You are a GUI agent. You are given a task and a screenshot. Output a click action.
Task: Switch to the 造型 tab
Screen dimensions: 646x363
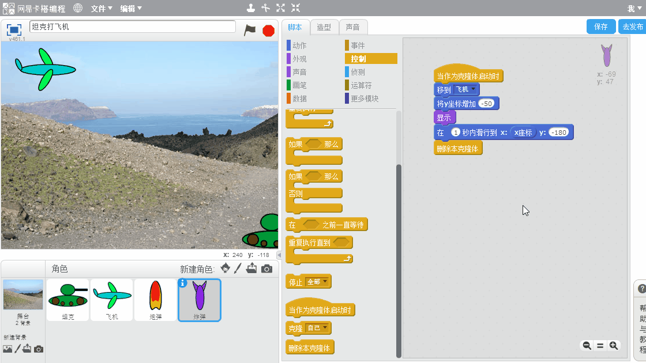(324, 27)
